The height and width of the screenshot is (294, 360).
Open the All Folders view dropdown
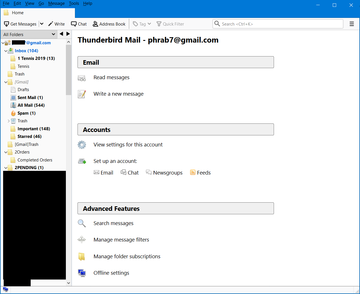coord(53,34)
